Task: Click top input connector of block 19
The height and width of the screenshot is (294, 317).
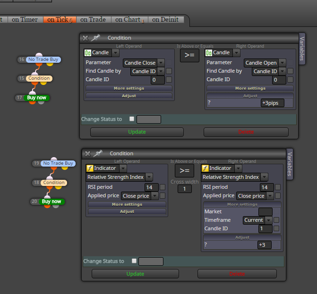Action: click(54, 159)
